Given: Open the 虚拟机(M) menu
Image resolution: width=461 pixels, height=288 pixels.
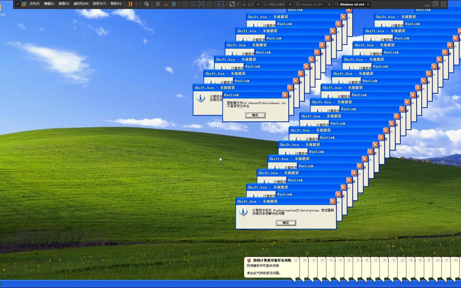Looking at the screenshot, I should click(81, 4).
